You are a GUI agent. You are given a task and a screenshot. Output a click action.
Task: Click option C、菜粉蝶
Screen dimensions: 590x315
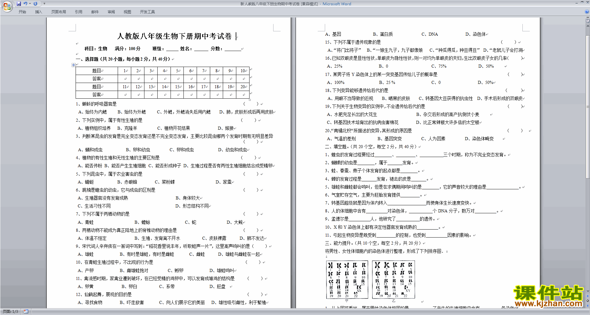coord(165,182)
